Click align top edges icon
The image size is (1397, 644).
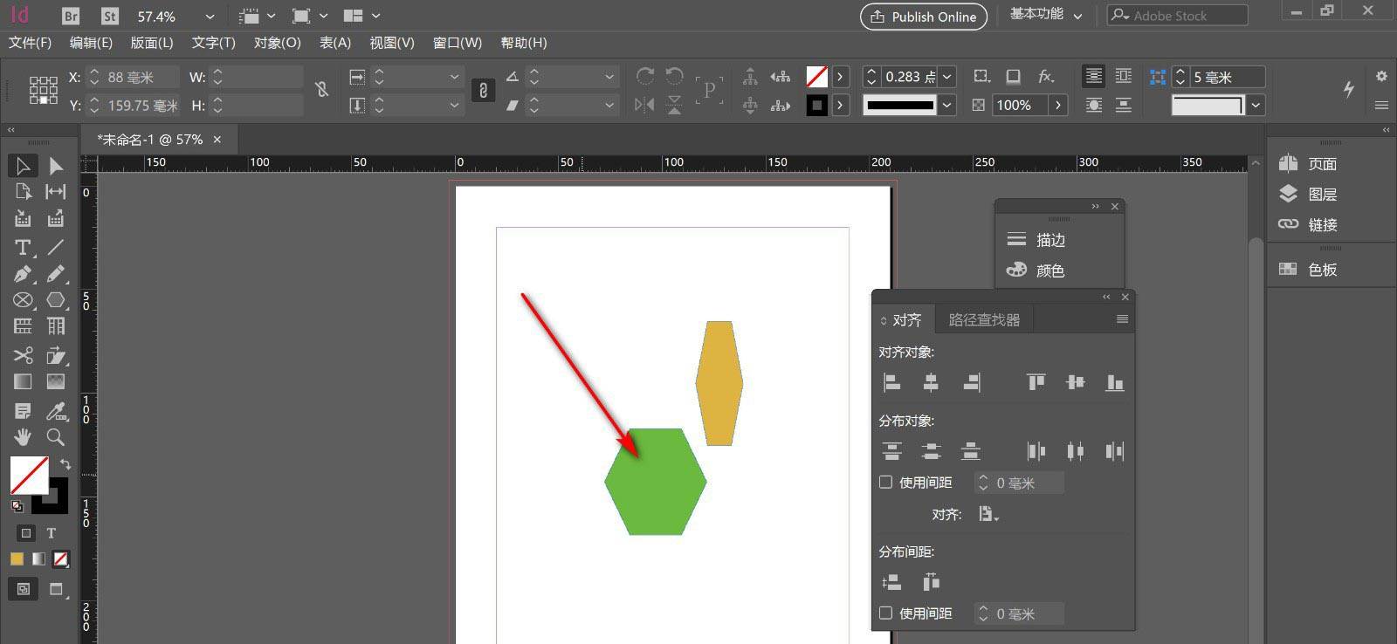tap(1036, 382)
